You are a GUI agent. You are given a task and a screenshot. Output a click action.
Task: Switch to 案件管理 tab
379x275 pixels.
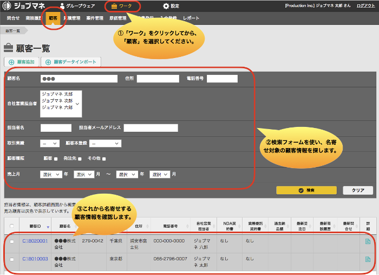click(95, 18)
